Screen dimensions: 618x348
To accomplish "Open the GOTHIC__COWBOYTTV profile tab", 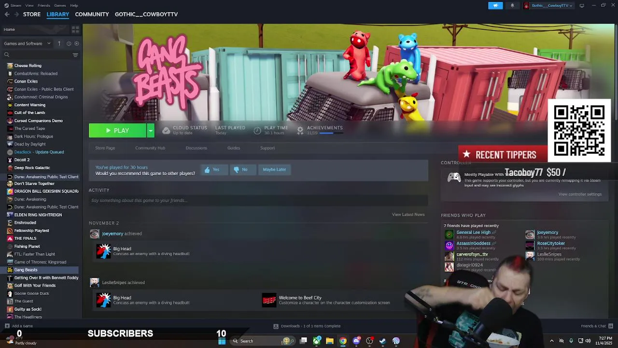I will coord(146,14).
